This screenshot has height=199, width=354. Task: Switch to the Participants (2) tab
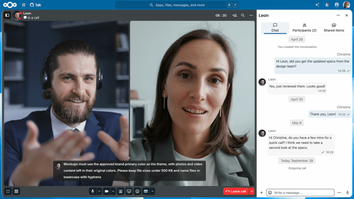click(x=304, y=28)
